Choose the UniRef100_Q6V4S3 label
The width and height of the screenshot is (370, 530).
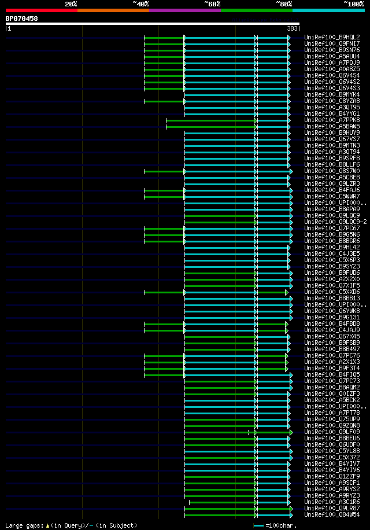pyautogui.click(x=332, y=88)
